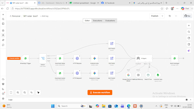The height and width of the screenshot is (109, 194).
Task: Reset the canvas zoom
Action: click(x=31, y=92)
